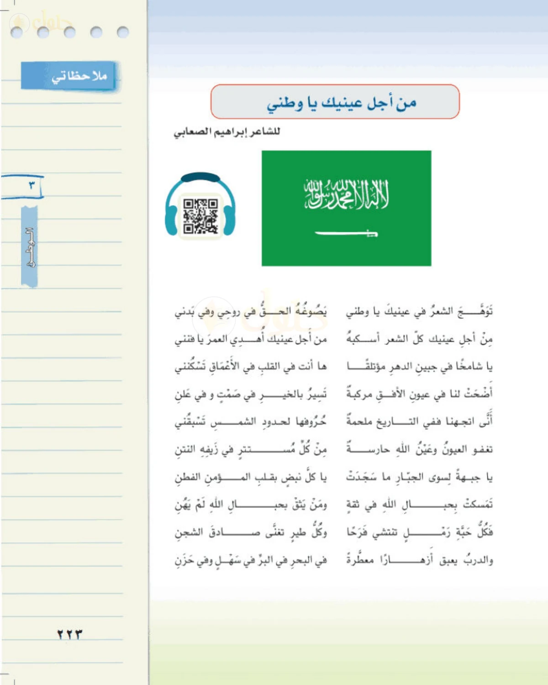Click the hemistich 'تَمَسكتْ بحبالِ اللهِ في ثقةٍ'

(x=419, y=505)
